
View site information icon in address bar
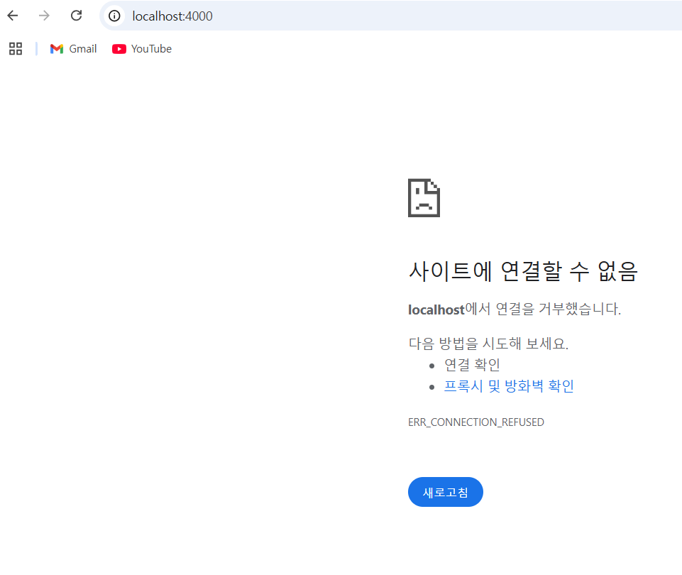(114, 16)
